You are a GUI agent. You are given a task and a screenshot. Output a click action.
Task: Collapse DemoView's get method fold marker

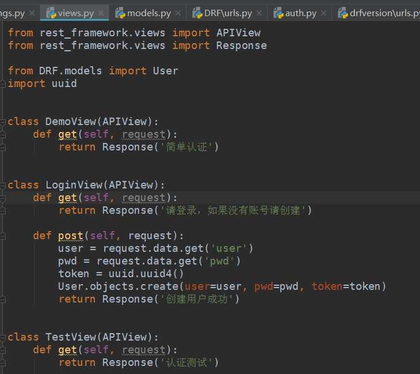click(x=3, y=134)
